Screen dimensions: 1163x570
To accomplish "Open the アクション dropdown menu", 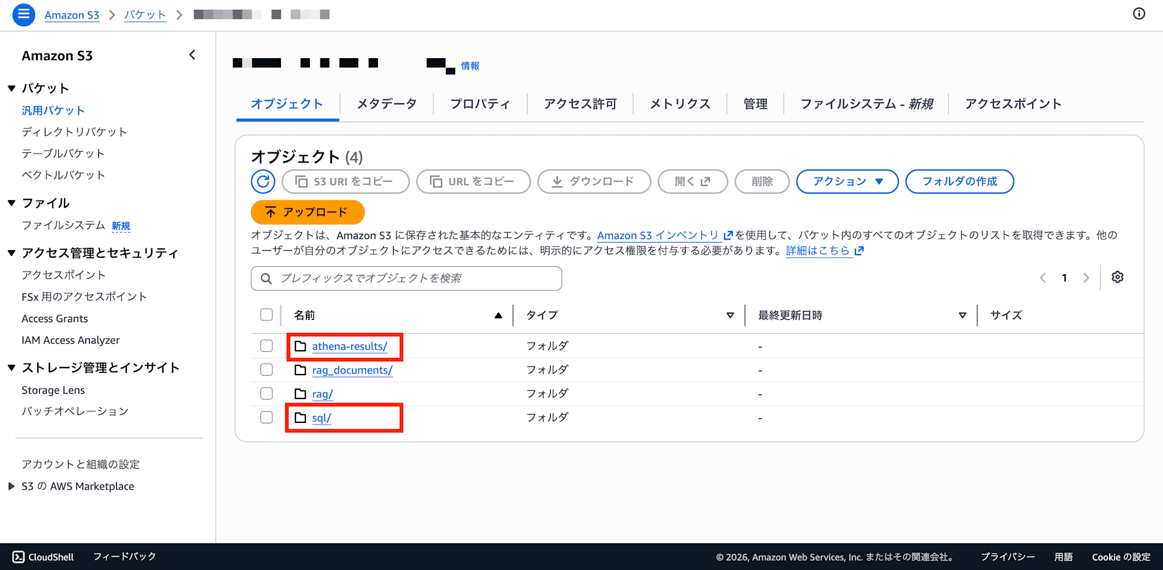I will (847, 181).
